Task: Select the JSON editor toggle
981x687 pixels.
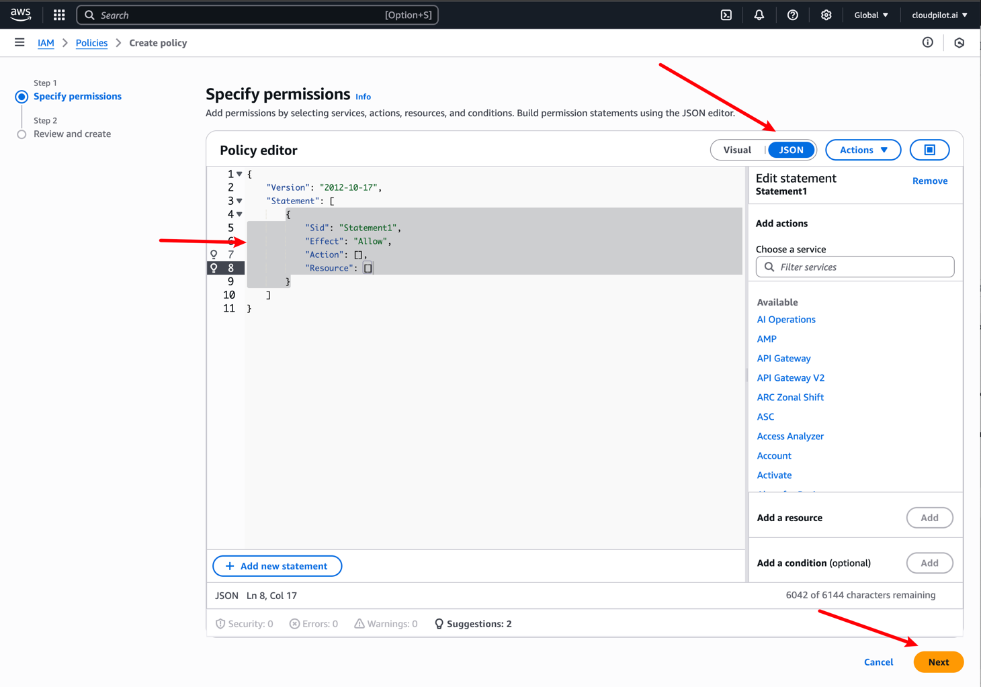Action: click(791, 149)
